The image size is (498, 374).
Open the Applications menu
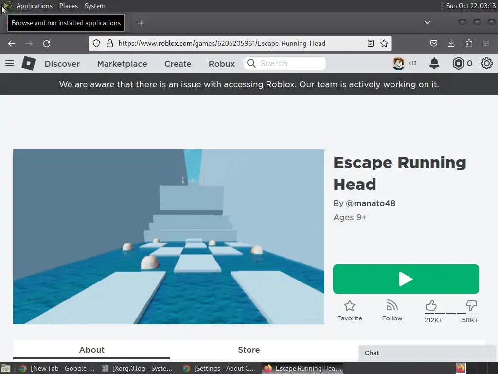(x=35, y=6)
